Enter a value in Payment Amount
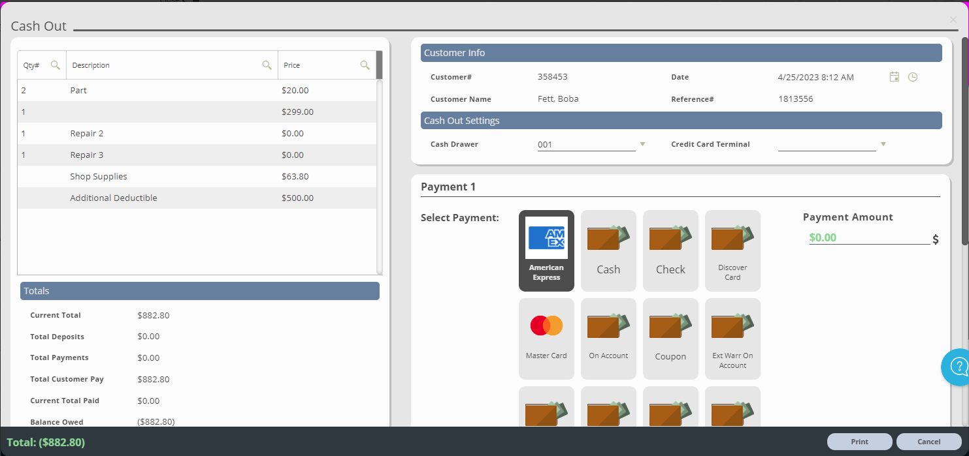 click(x=869, y=237)
